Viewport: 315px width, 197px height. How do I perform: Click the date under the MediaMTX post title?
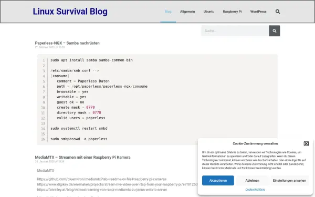pos(50,161)
